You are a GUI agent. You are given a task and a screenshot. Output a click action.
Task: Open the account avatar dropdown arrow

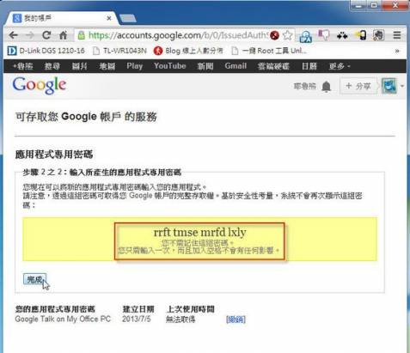(402, 86)
